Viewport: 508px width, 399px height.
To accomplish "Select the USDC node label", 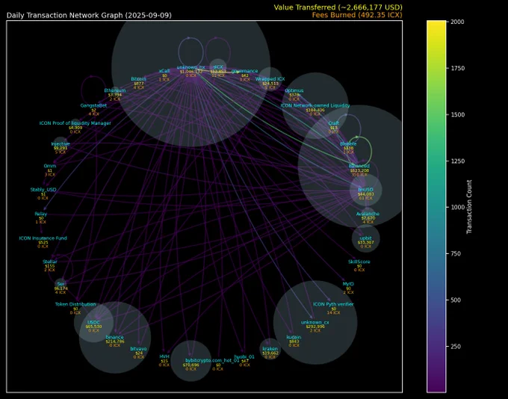I will click(93, 323).
